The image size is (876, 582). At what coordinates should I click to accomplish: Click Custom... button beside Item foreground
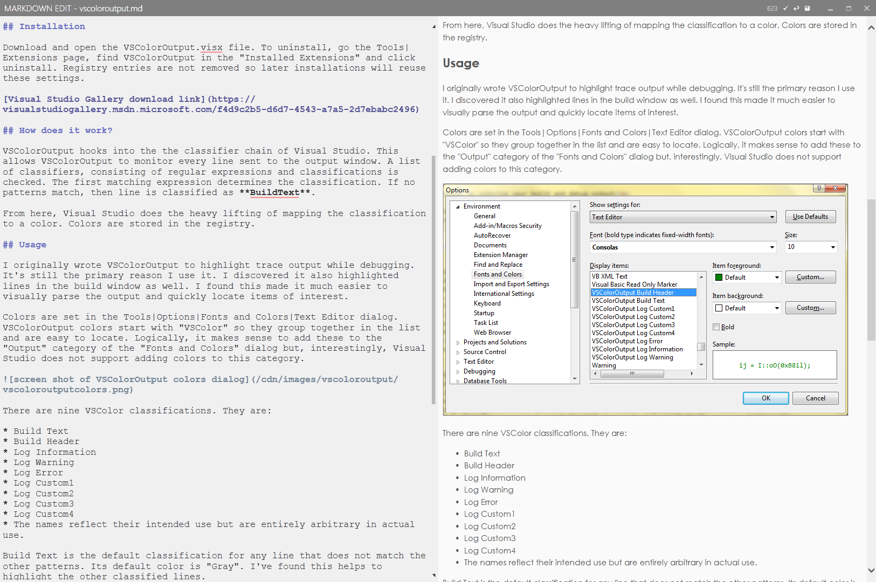coord(810,277)
